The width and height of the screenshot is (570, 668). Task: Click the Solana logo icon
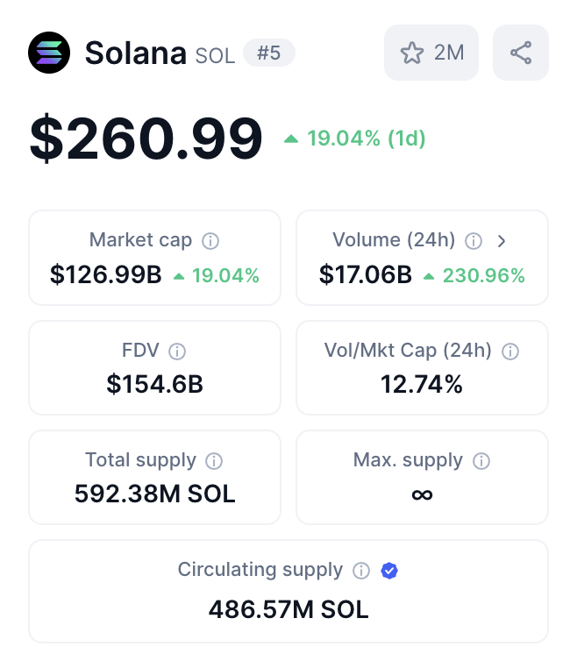(x=49, y=53)
